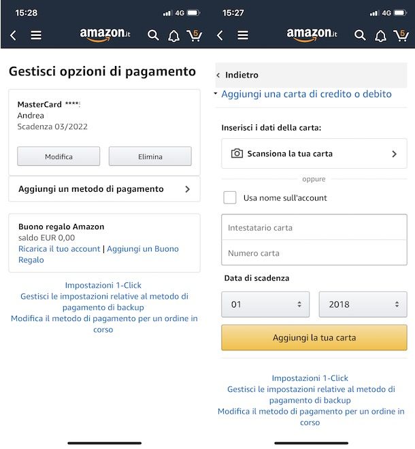Open the hamburger menu on right screen
The image size is (415, 449).
(x=243, y=35)
